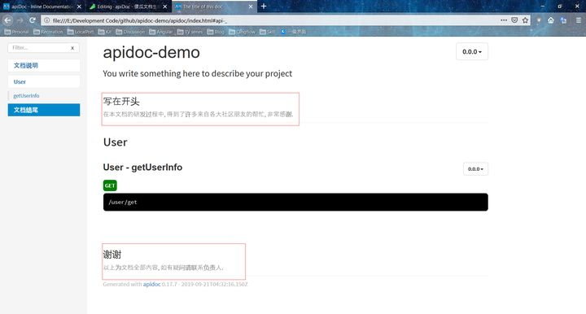
Task: Open the Personal bookmarks folder
Action: click(x=17, y=32)
